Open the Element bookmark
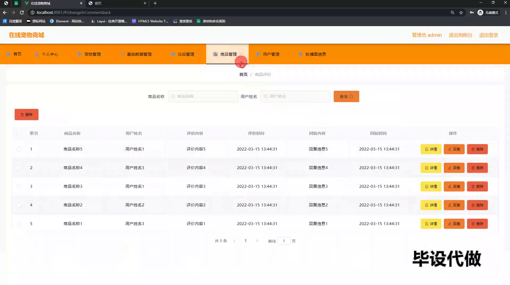The height and width of the screenshot is (285, 510). (67, 21)
